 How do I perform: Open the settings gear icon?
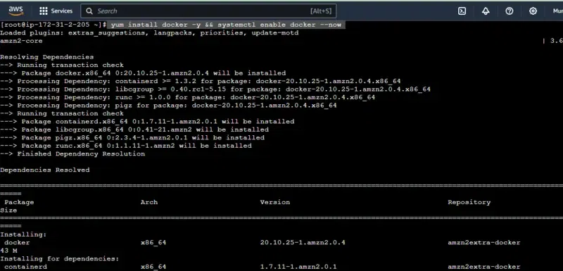533,11
